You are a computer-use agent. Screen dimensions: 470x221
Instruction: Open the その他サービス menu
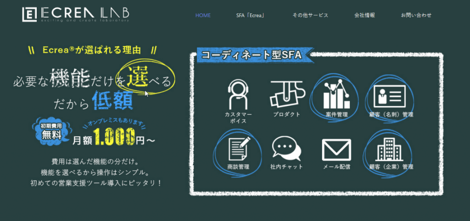310,15
